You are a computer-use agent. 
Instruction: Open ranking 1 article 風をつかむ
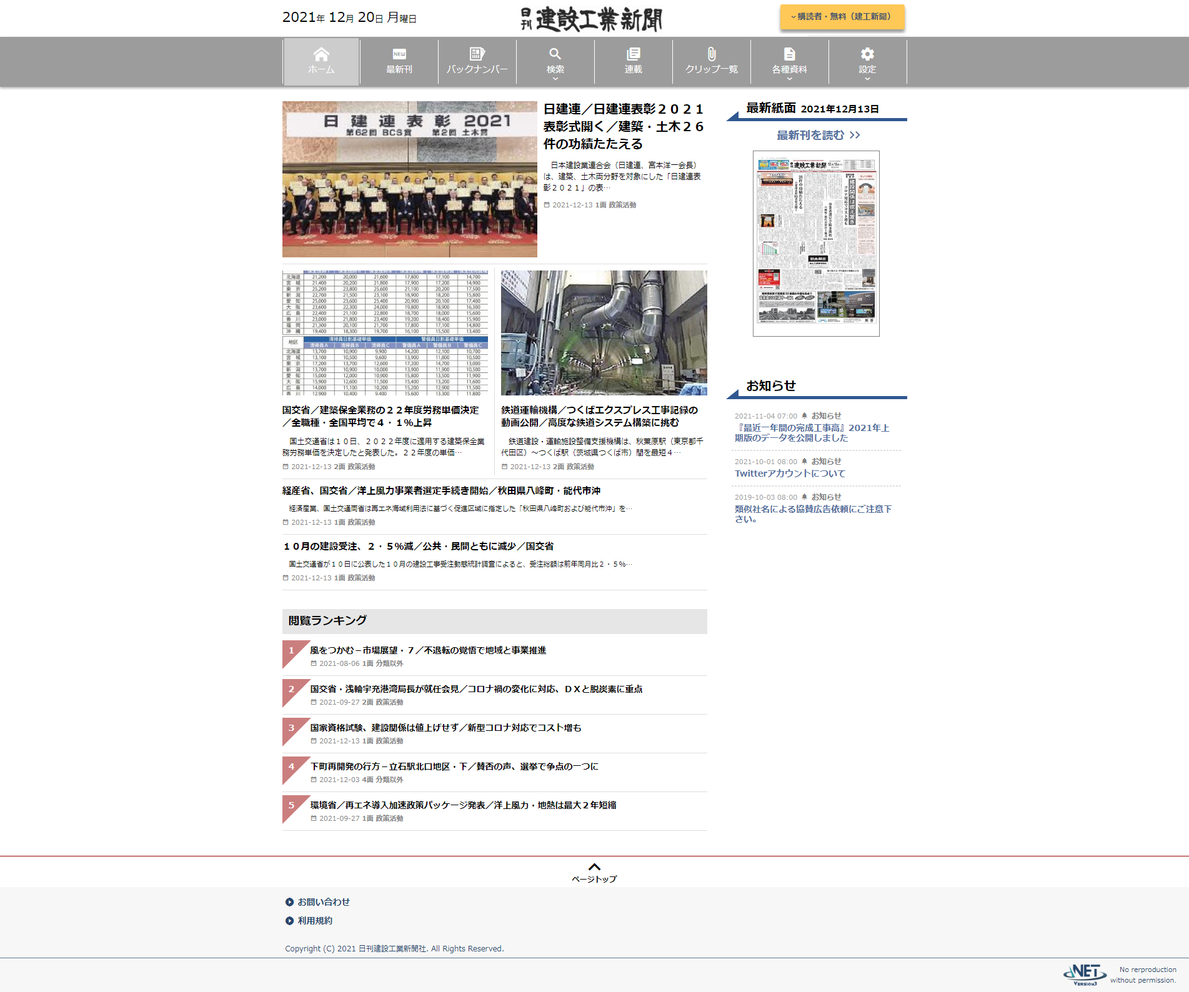pos(428,650)
